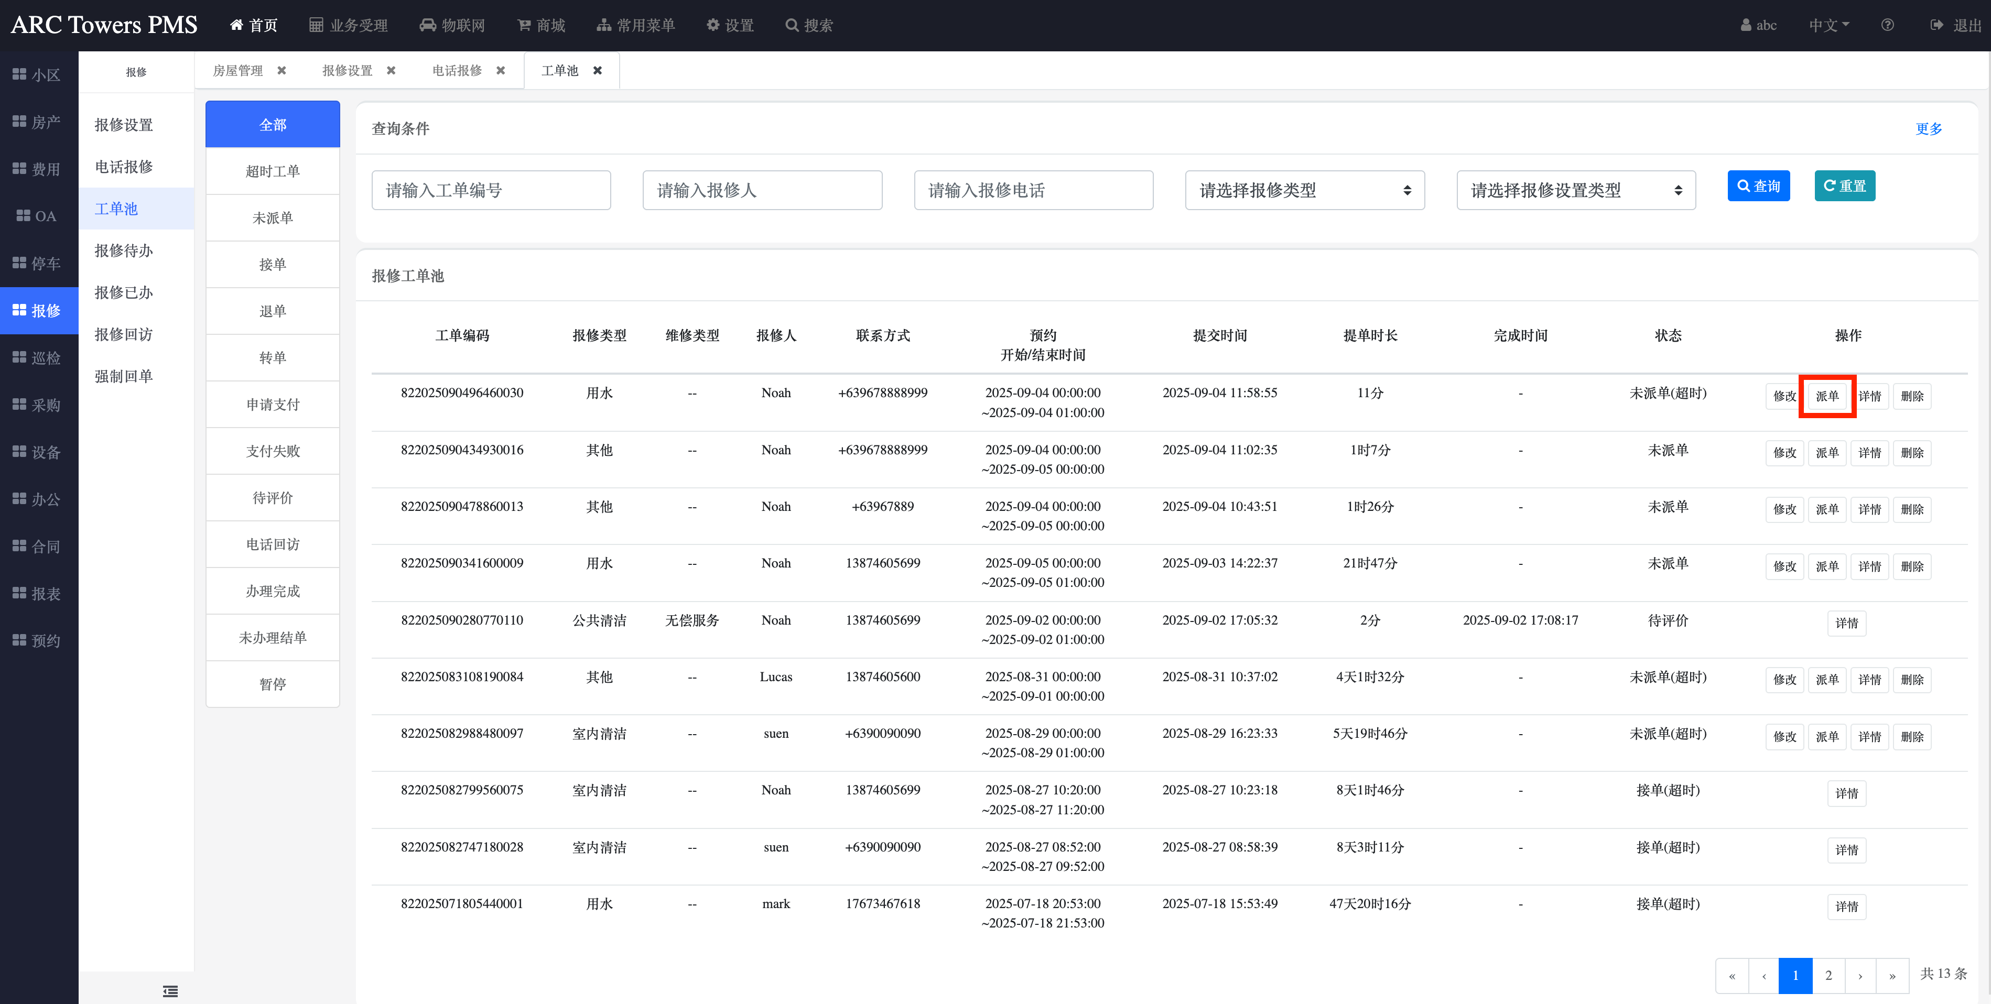Click the 设置 gear menu item
The height and width of the screenshot is (1004, 1991).
coord(730,25)
